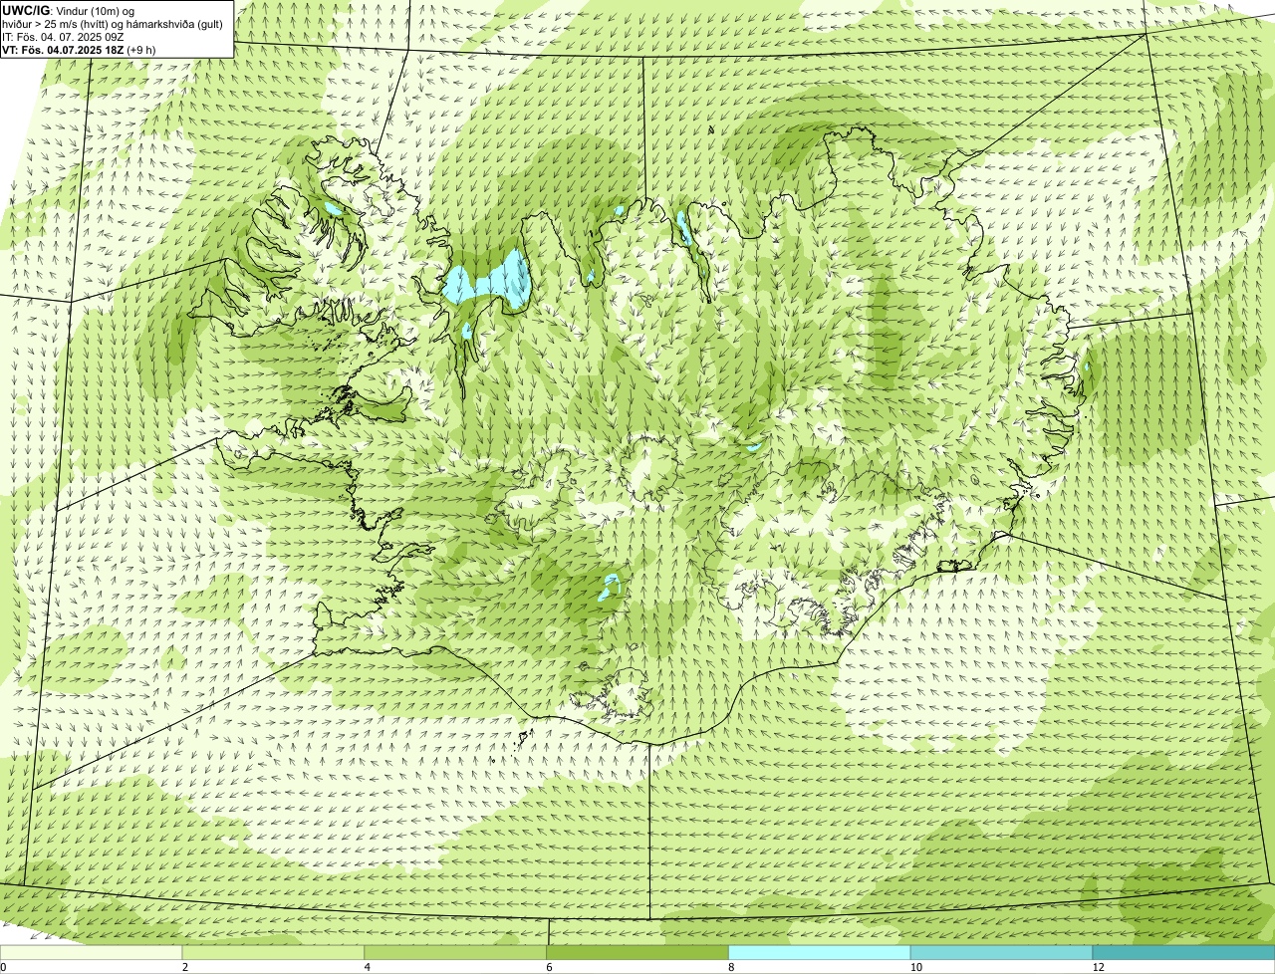1275x974 pixels.
Task: Click the colorbar tick label '6'
Action: pyautogui.click(x=549, y=967)
